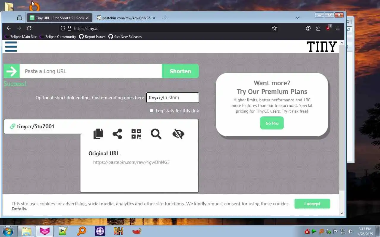Open the Report Issues bookmark
The height and width of the screenshot is (237, 380).
(x=92, y=37)
